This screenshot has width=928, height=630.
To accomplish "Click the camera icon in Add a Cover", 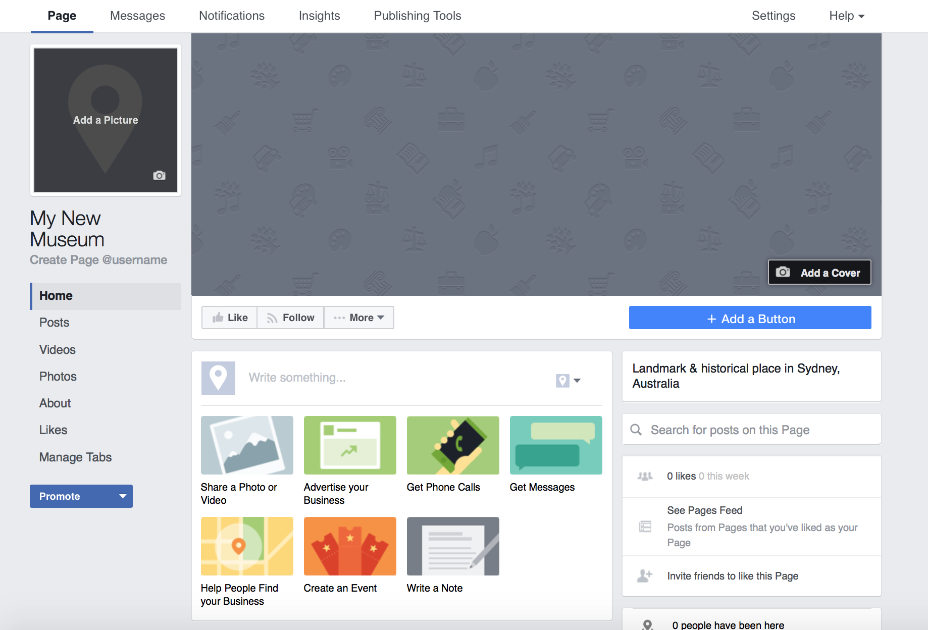I will [783, 272].
